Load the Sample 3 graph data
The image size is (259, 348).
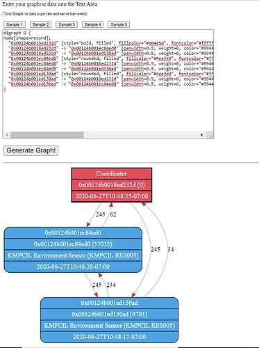67,24
